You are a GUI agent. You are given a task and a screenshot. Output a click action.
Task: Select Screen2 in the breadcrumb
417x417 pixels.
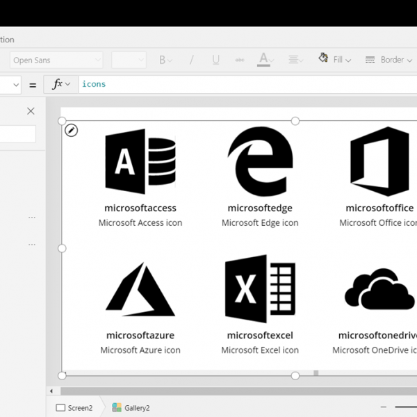pos(74,408)
